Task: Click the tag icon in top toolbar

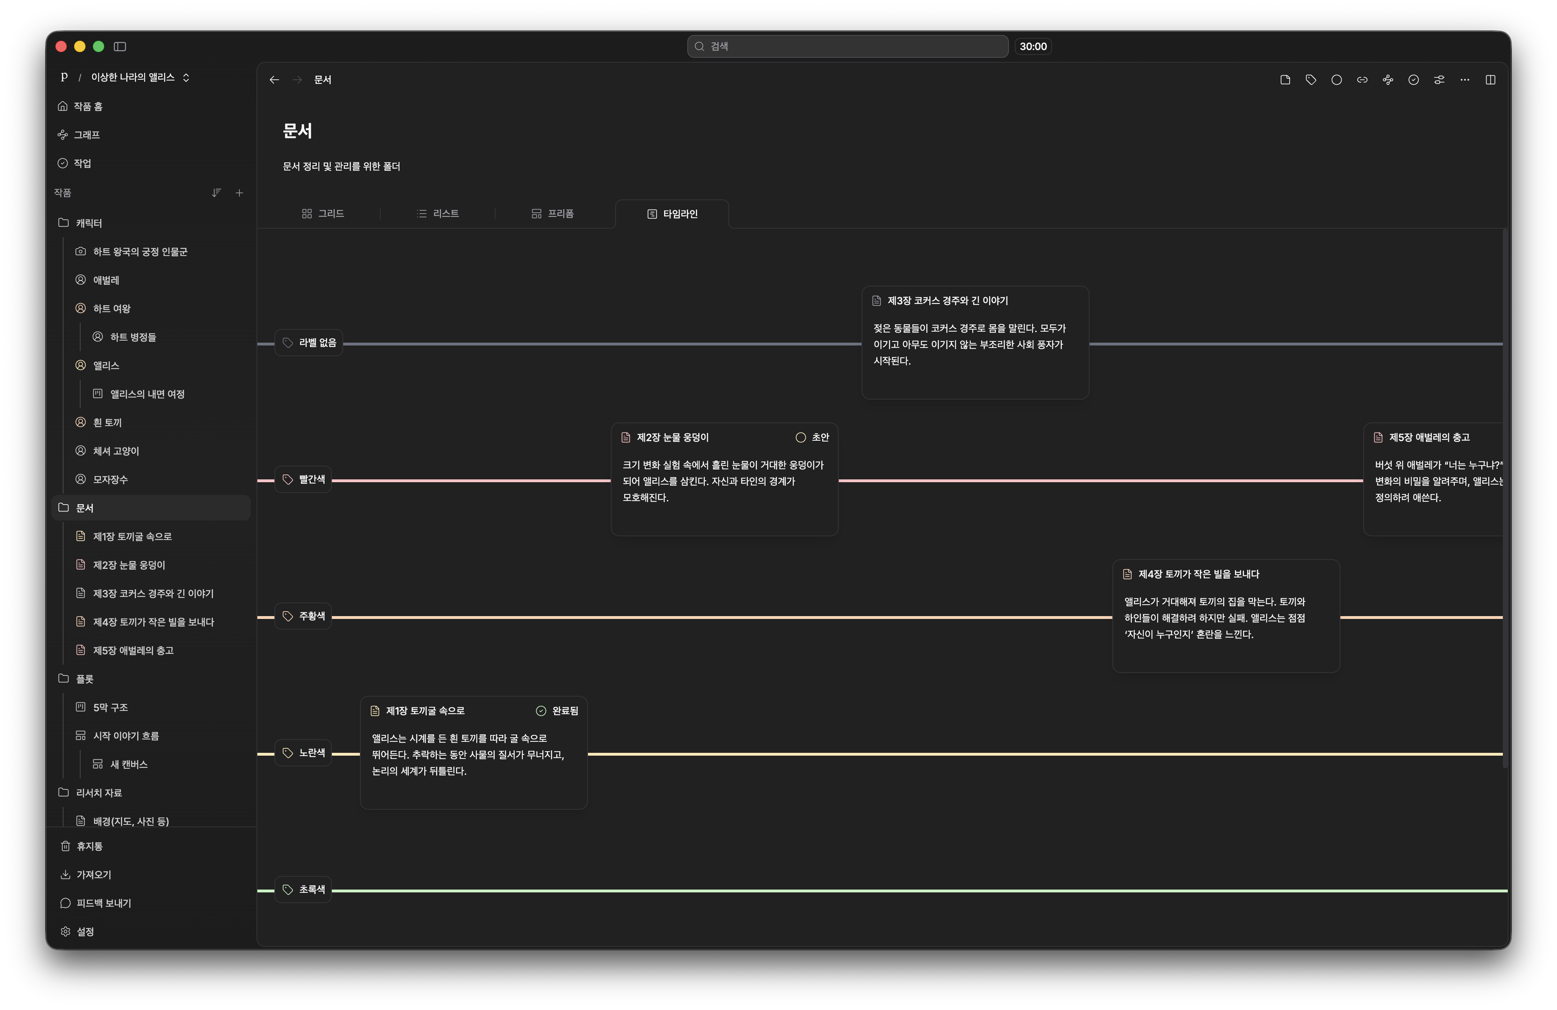Action: pos(1310,80)
